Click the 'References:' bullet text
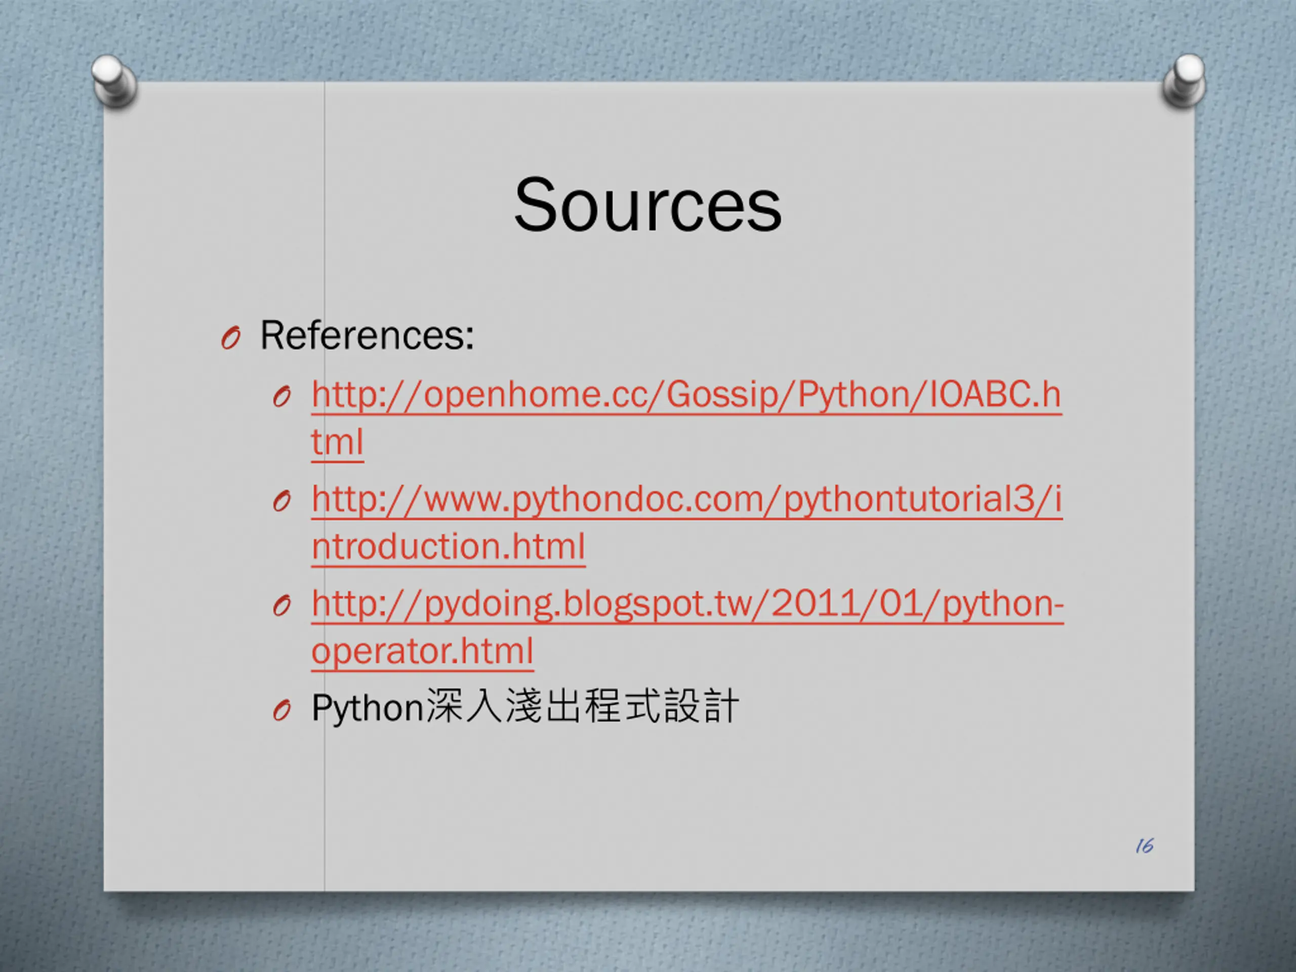Screen dimensions: 1296x972 [x=367, y=335]
